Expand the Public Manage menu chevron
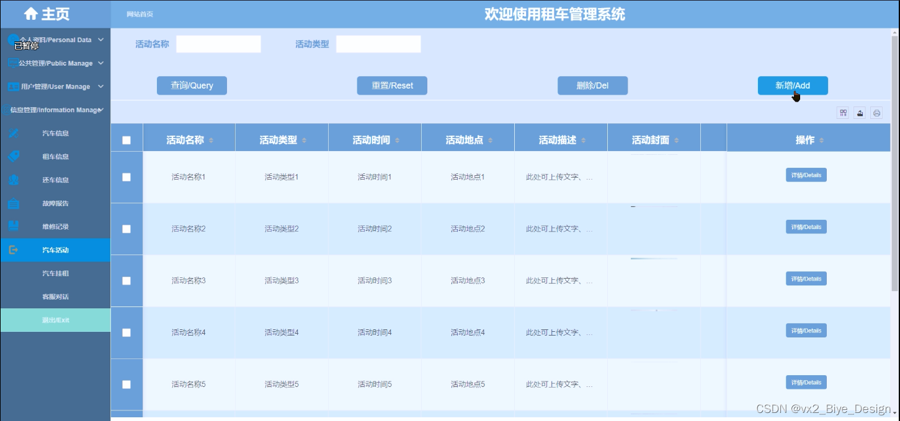This screenshot has height=421, width=900. pyautogui.click(x=100, y=63)
